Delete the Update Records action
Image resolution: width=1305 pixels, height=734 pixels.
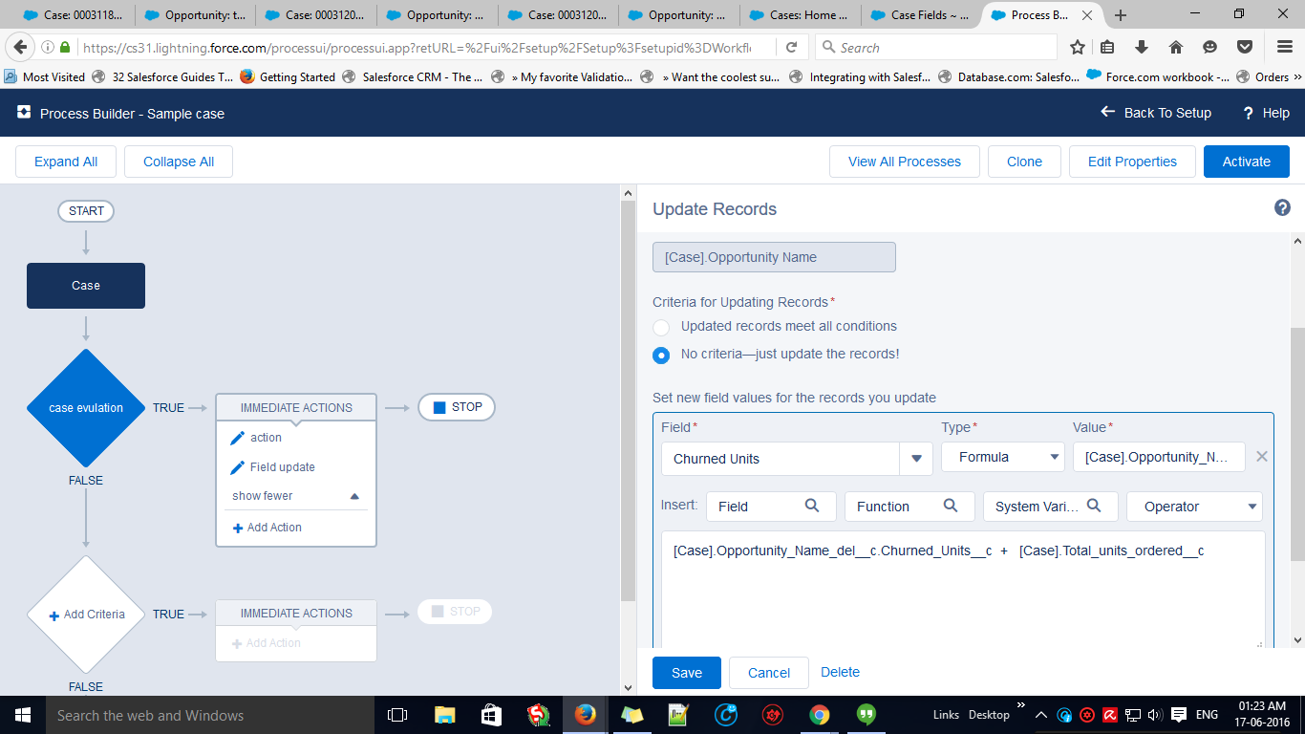[x=841, y=672]
